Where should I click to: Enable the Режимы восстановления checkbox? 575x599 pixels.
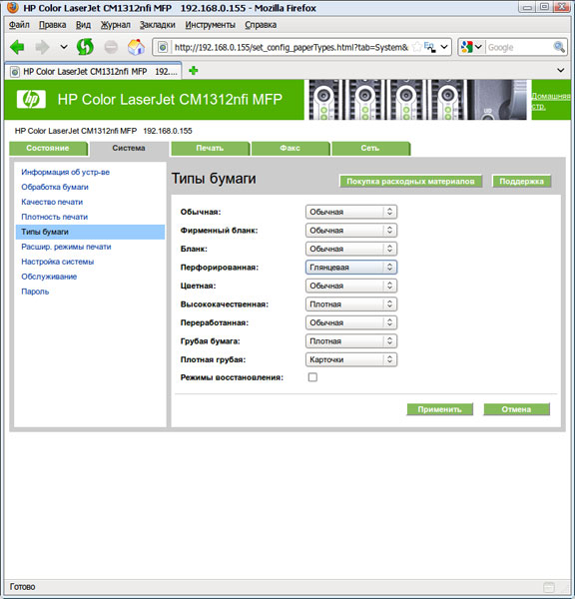pyautogui.click(x=312, y=377)
